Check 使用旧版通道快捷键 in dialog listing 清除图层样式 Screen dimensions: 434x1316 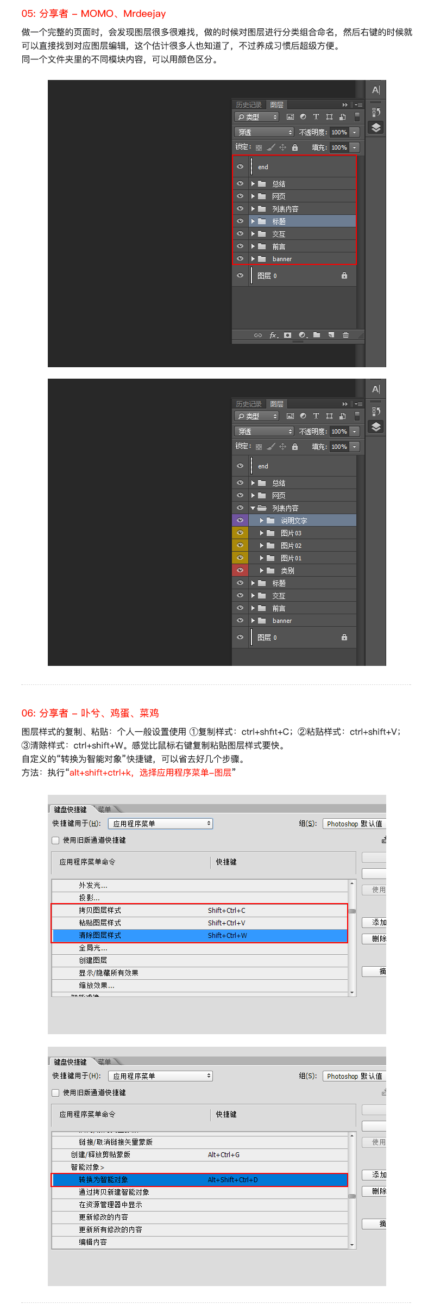click(55, 841)
